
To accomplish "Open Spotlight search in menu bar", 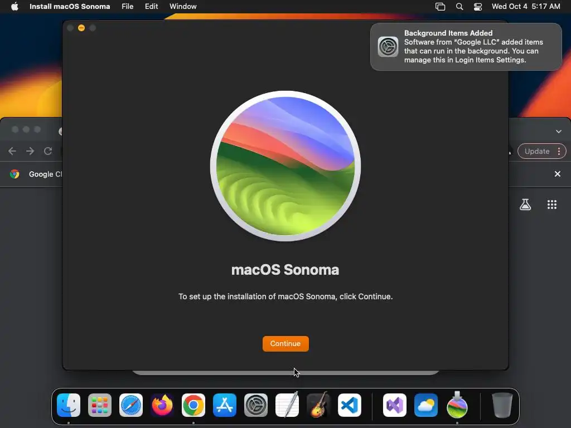I will click(459, 7).
